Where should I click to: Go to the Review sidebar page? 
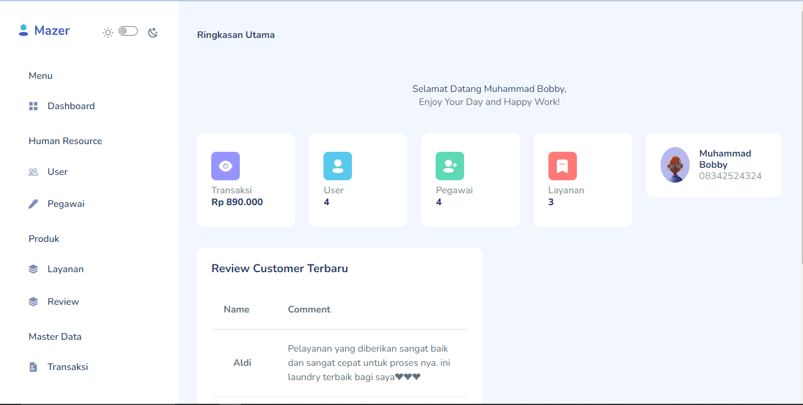pos(63,302)
